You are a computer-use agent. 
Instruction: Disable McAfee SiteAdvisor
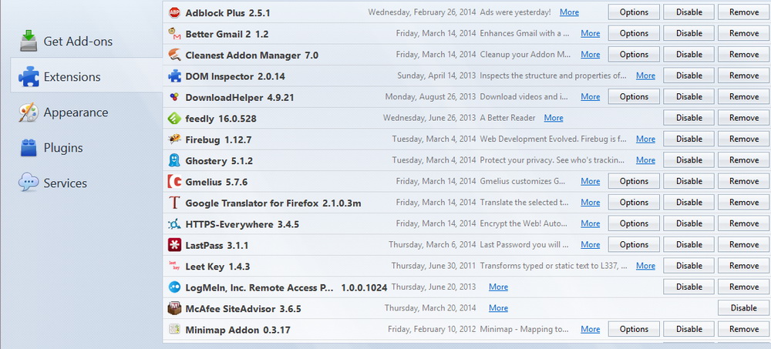click(743, 308)
